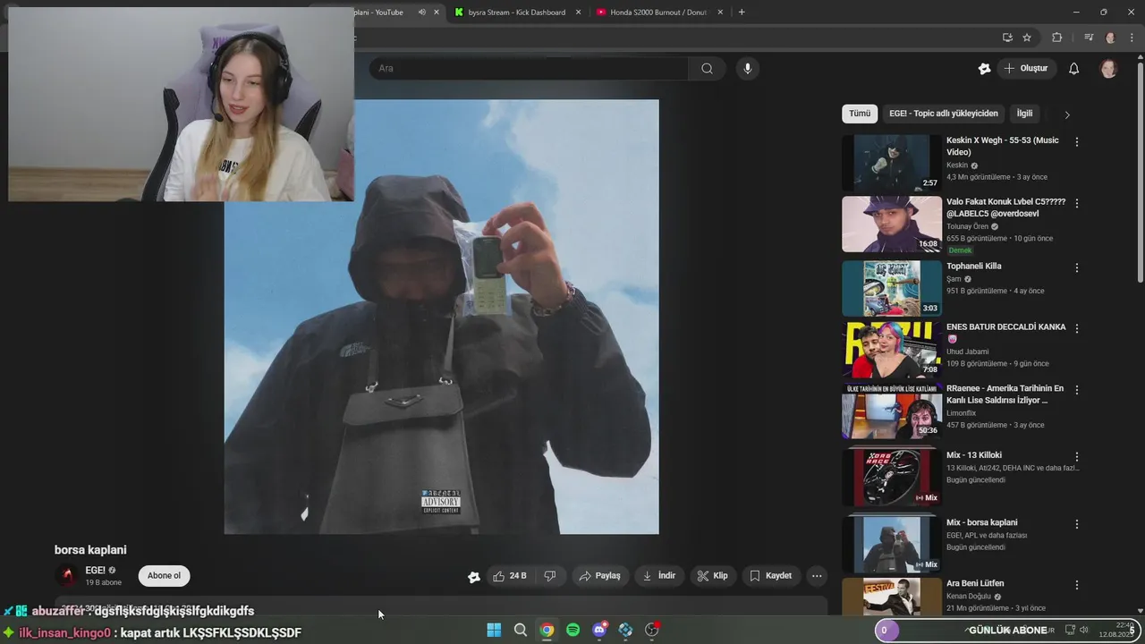Open Mix - borsa kaplani playlist thumbnail
This screenshot has height=644, width=1145.
pyautogui.click(x=892, y=545)
